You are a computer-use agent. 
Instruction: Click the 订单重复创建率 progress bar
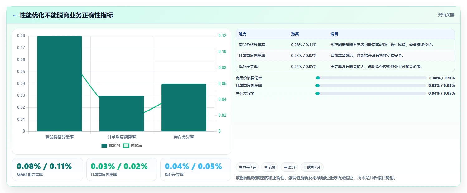coord(371,86)
